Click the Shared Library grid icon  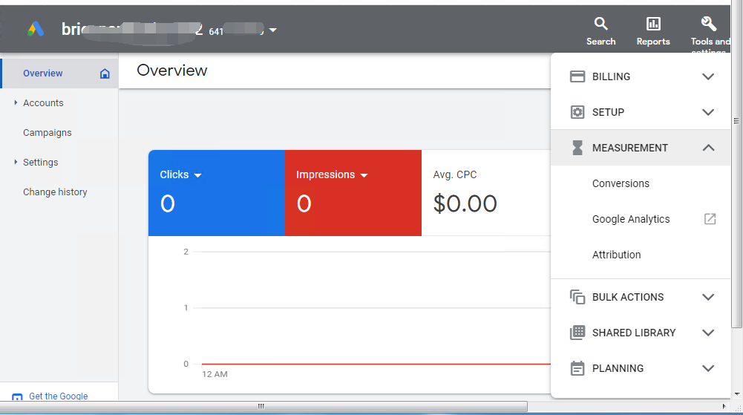pos(577,333)
